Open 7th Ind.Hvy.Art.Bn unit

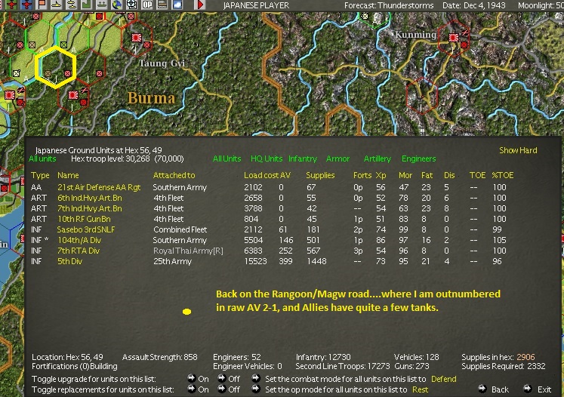click(x=90, y=208)
